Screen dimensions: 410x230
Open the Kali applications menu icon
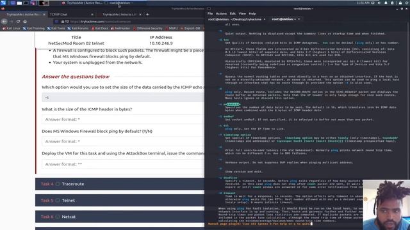(3, 3)
